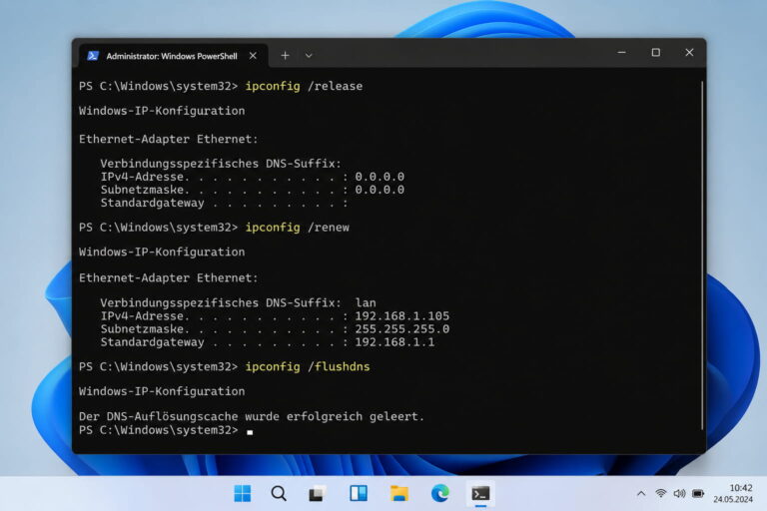Image resolution: width=767 pixels, height=511 pixels.
Task: Close the Windows PowerShell tab
Action: point(253,56)
